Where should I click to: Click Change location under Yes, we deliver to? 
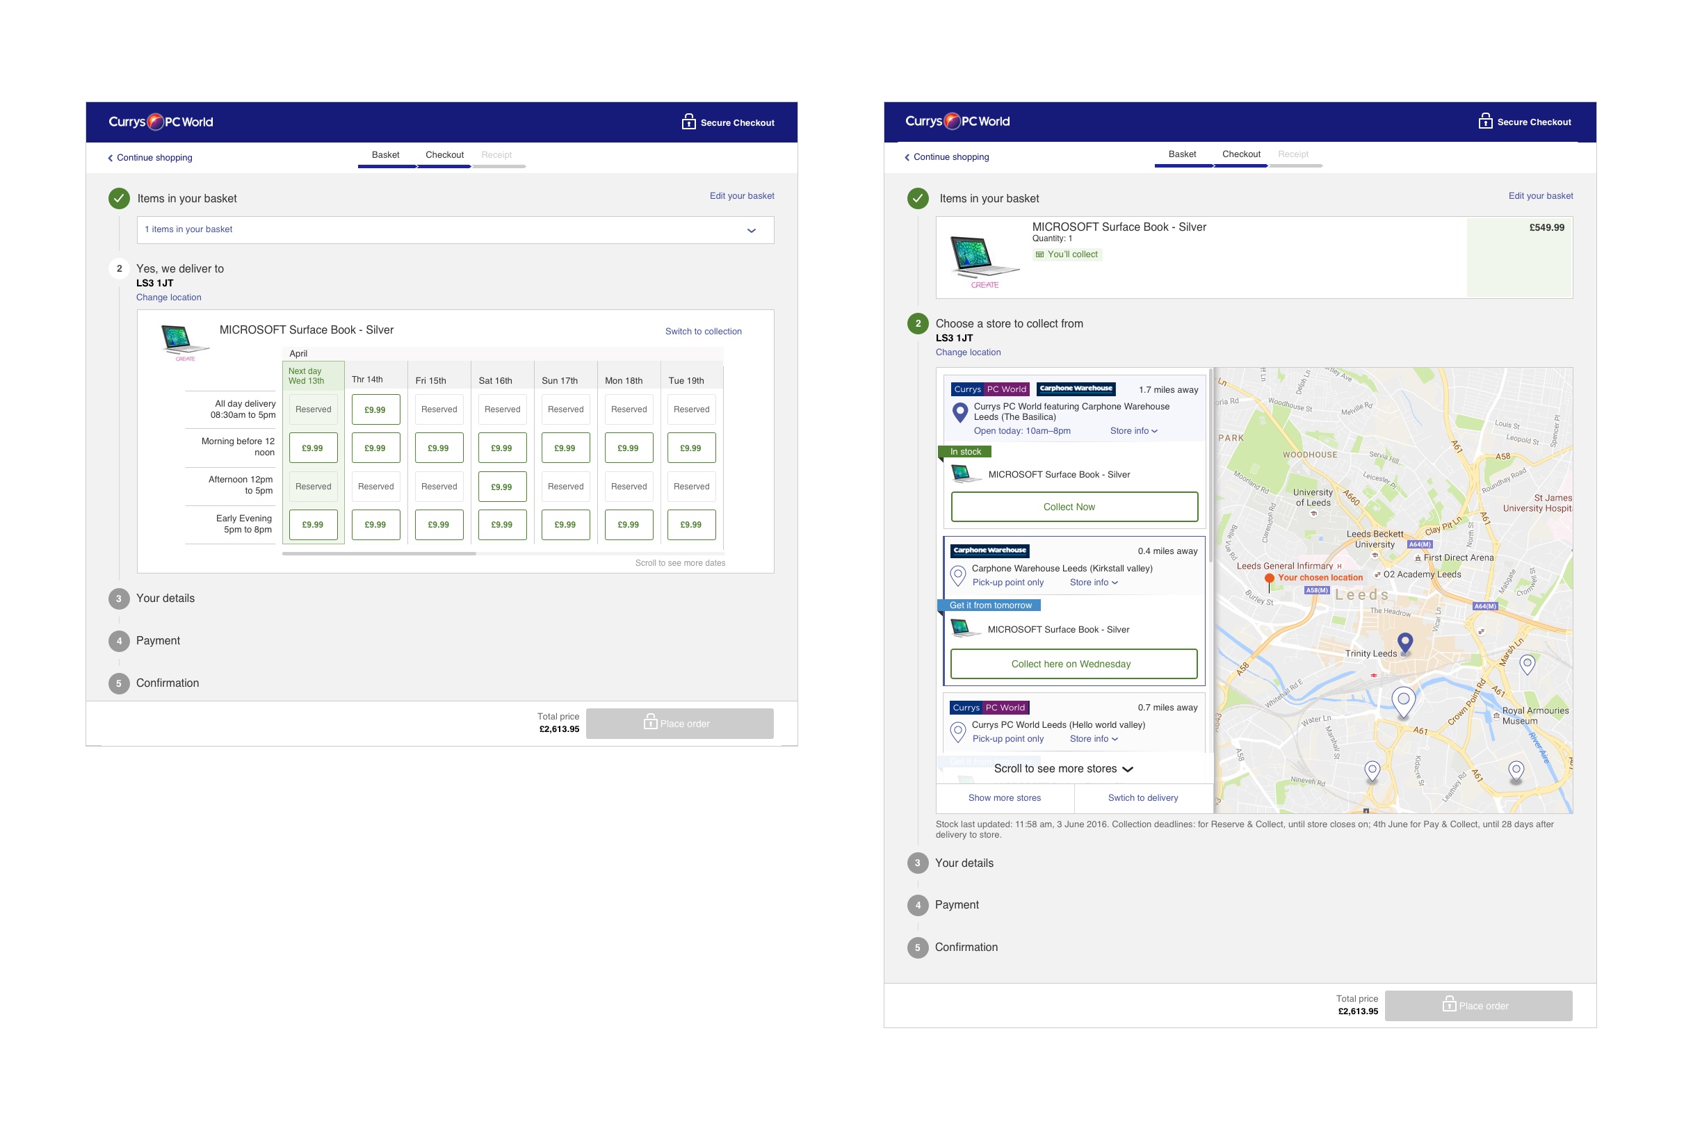pyautogui.click(x=169, y=298)
